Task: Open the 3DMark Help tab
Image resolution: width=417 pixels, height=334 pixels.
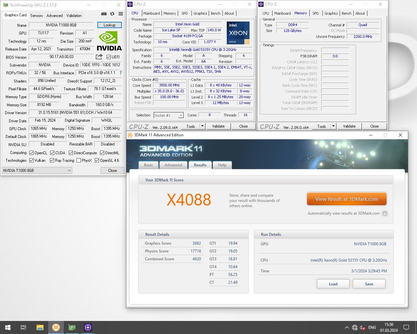Action: pyautogui.click(x=222, y=165)
